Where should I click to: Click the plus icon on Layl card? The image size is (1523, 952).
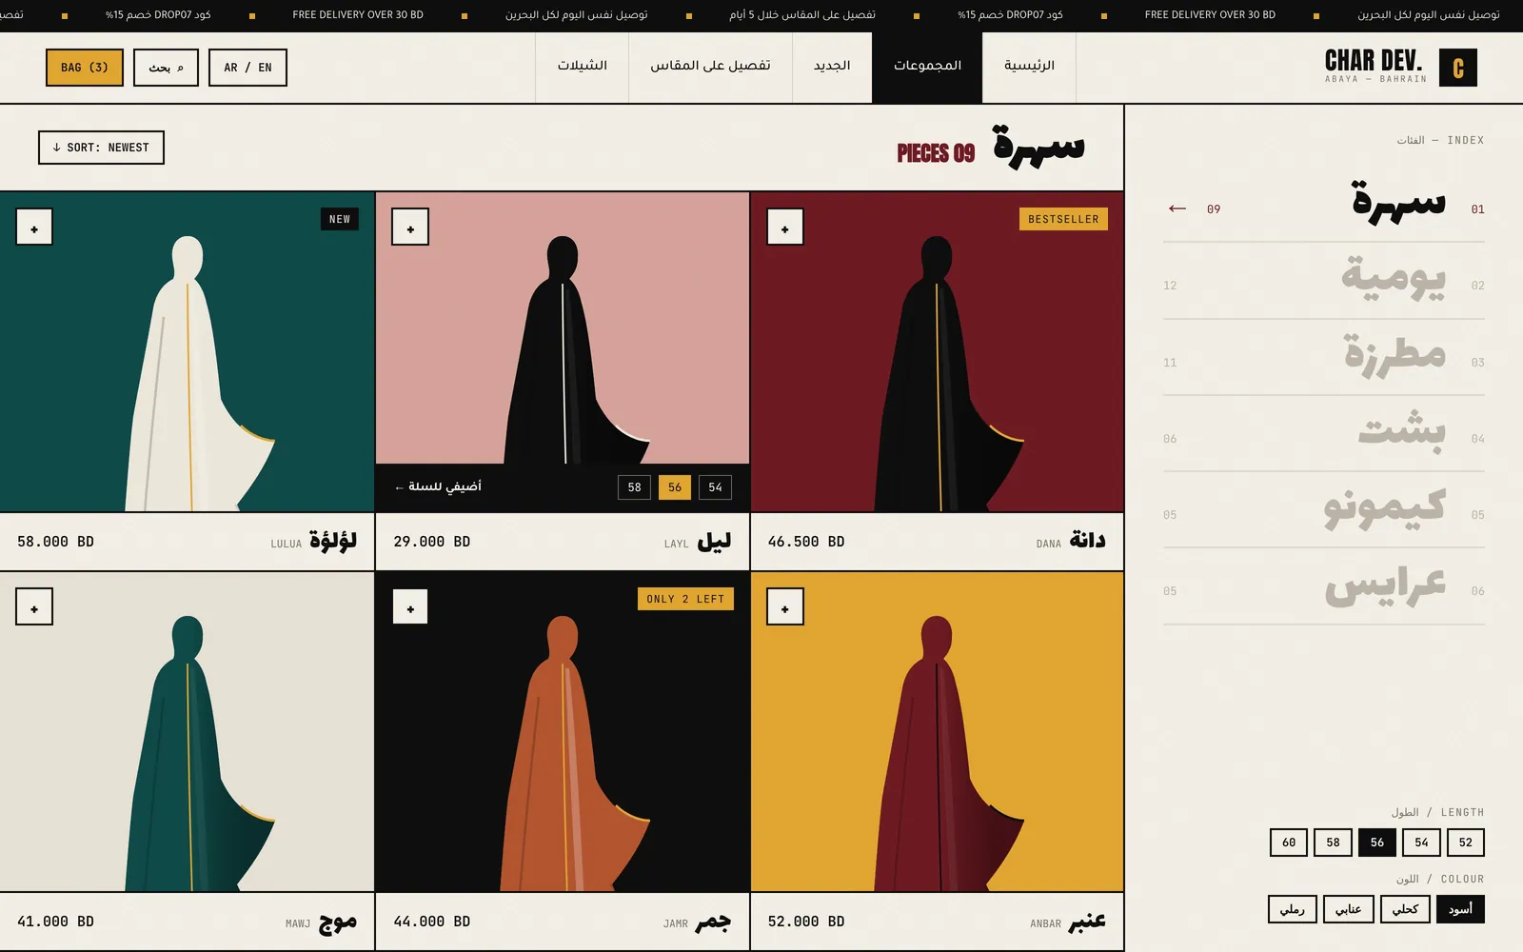[x=410, y=228]
